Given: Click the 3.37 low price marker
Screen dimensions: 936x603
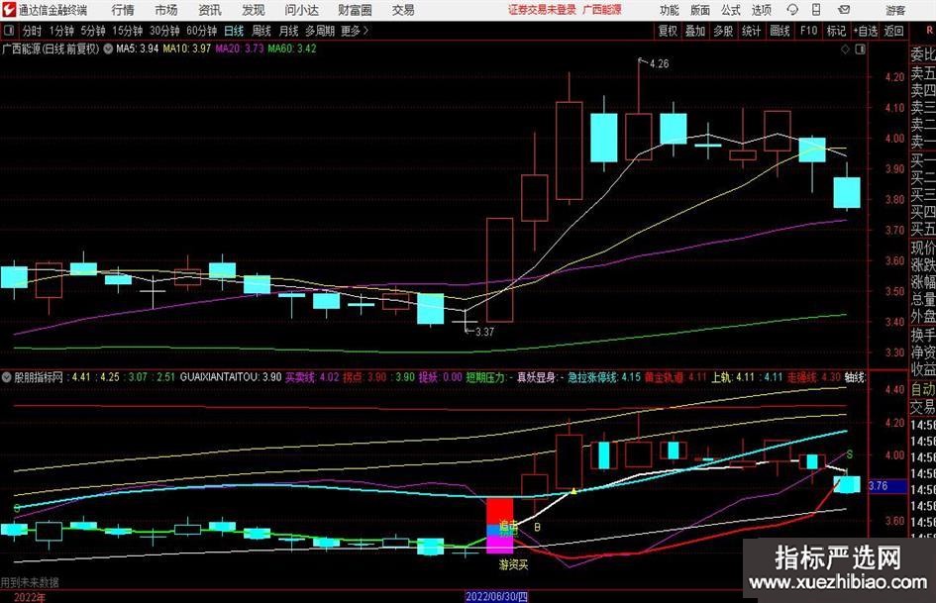Looking at the screenshot, I should click(484, 332).
